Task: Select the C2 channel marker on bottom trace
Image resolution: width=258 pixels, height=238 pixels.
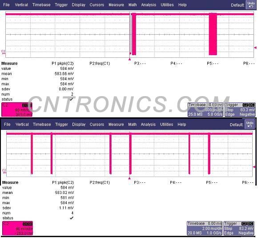Action: tap(4, 171)
